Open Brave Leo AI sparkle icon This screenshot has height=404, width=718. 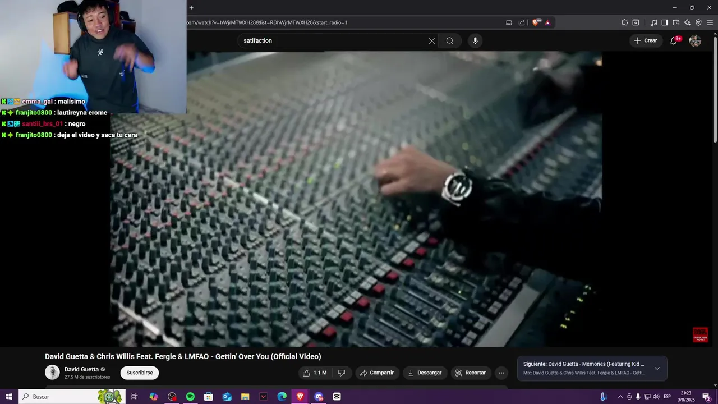pos(687,22)
